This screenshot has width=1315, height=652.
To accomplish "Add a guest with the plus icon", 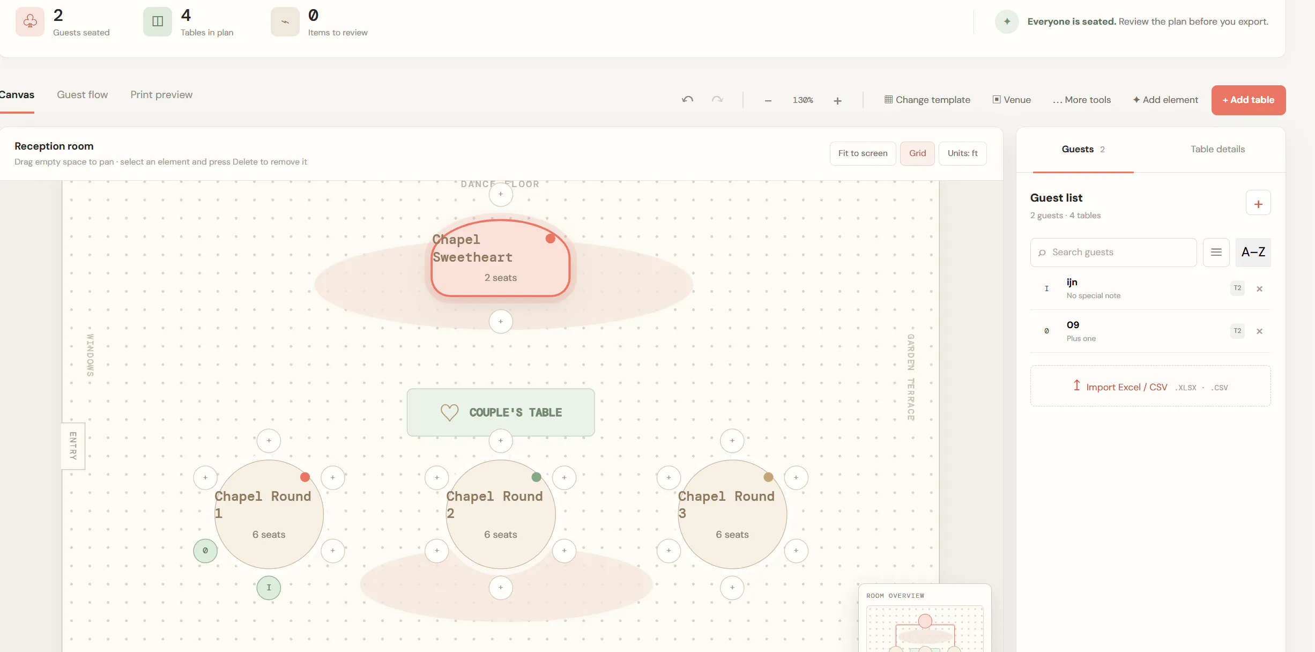I will pos(1258,203).
